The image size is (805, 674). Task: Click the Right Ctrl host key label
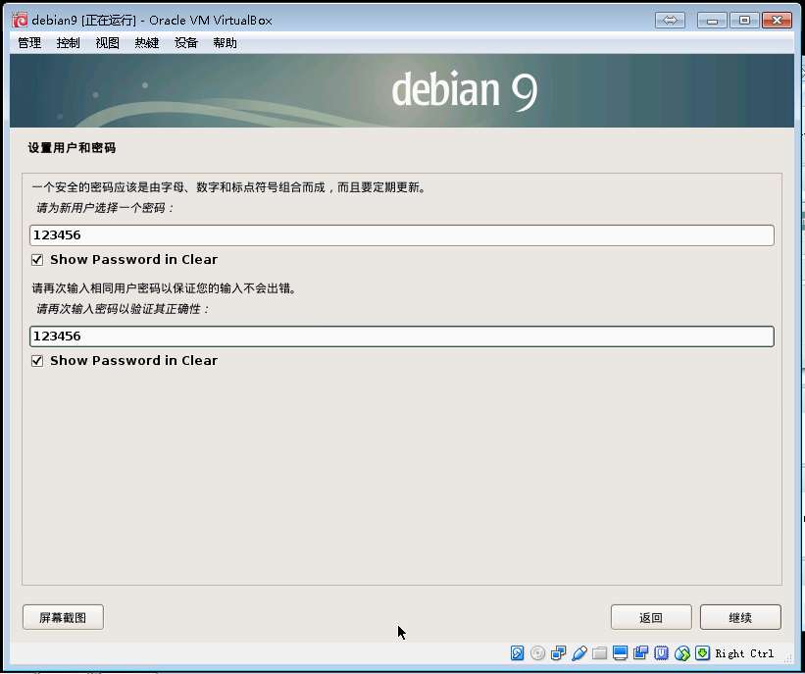coord(744,653)
